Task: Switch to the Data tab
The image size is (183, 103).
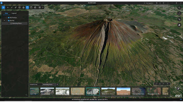Action: (x=7, y=13)
